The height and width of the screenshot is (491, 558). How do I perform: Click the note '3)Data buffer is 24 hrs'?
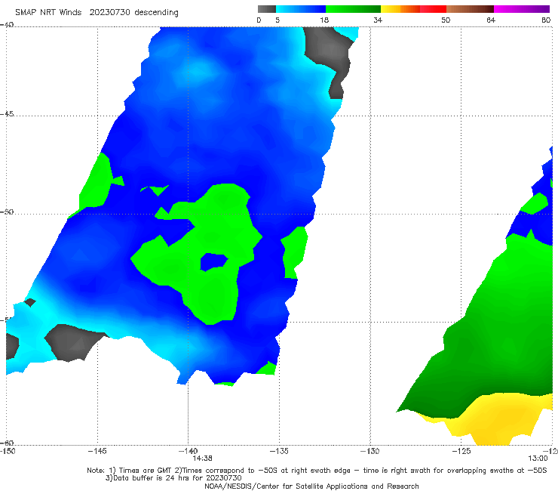coord(173,478)
